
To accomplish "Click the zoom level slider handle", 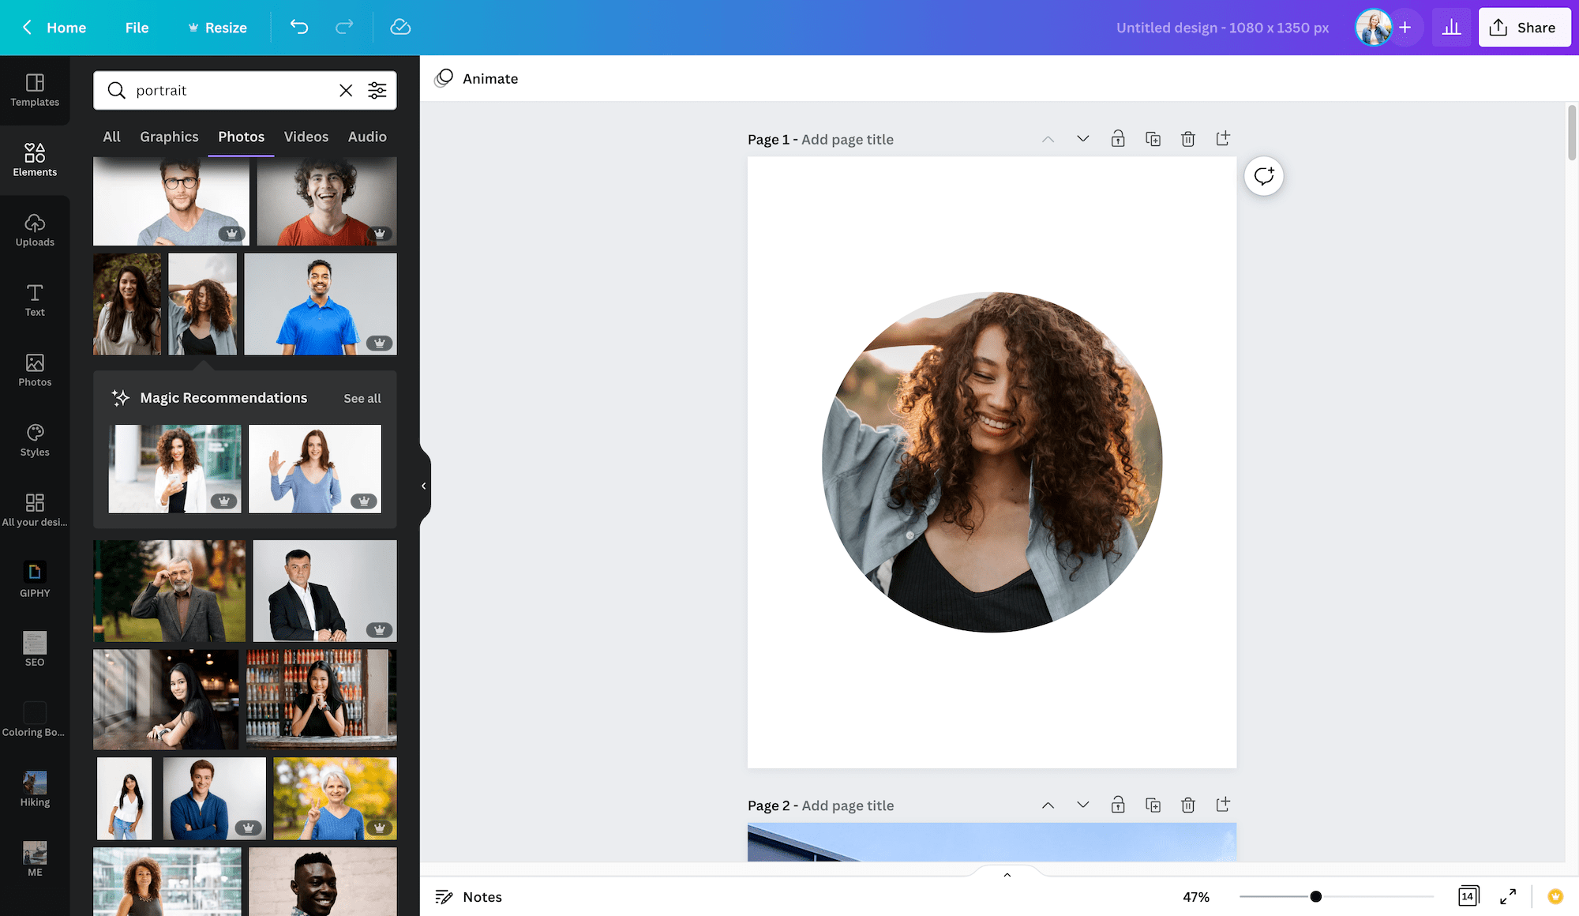I will click(1315, 896).
